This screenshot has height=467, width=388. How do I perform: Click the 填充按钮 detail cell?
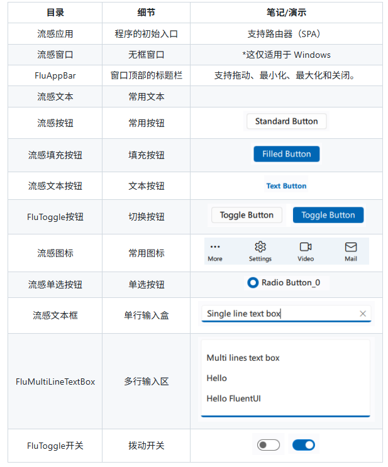[x=146, y=155]
